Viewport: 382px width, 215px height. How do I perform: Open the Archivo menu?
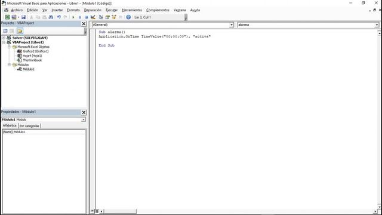[17, 10]
